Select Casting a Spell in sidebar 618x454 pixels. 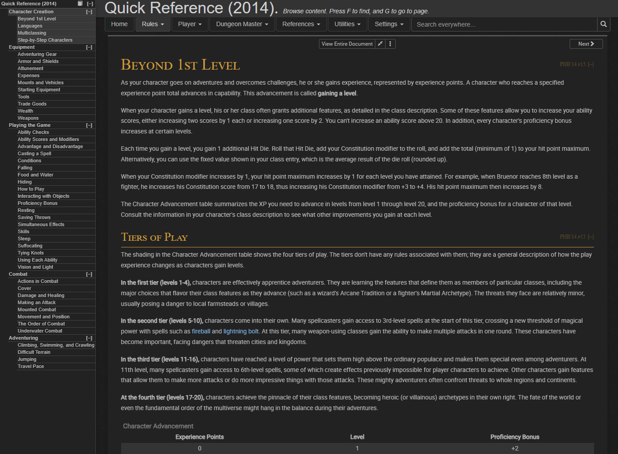56,154
